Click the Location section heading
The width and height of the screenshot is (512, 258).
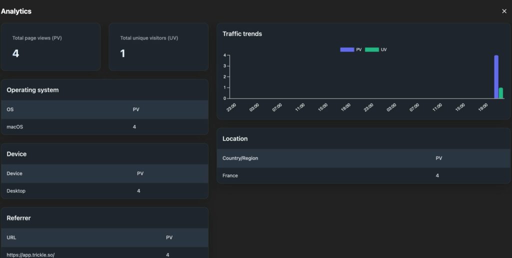coord(235,138)
